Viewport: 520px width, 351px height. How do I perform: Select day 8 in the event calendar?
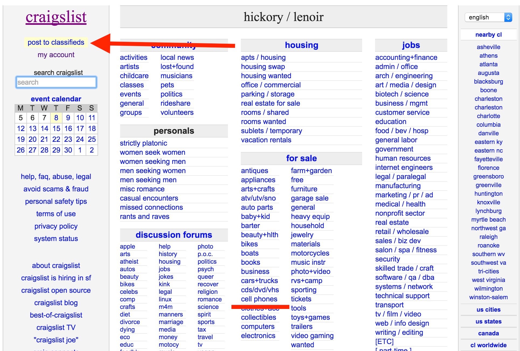(56, 118)
